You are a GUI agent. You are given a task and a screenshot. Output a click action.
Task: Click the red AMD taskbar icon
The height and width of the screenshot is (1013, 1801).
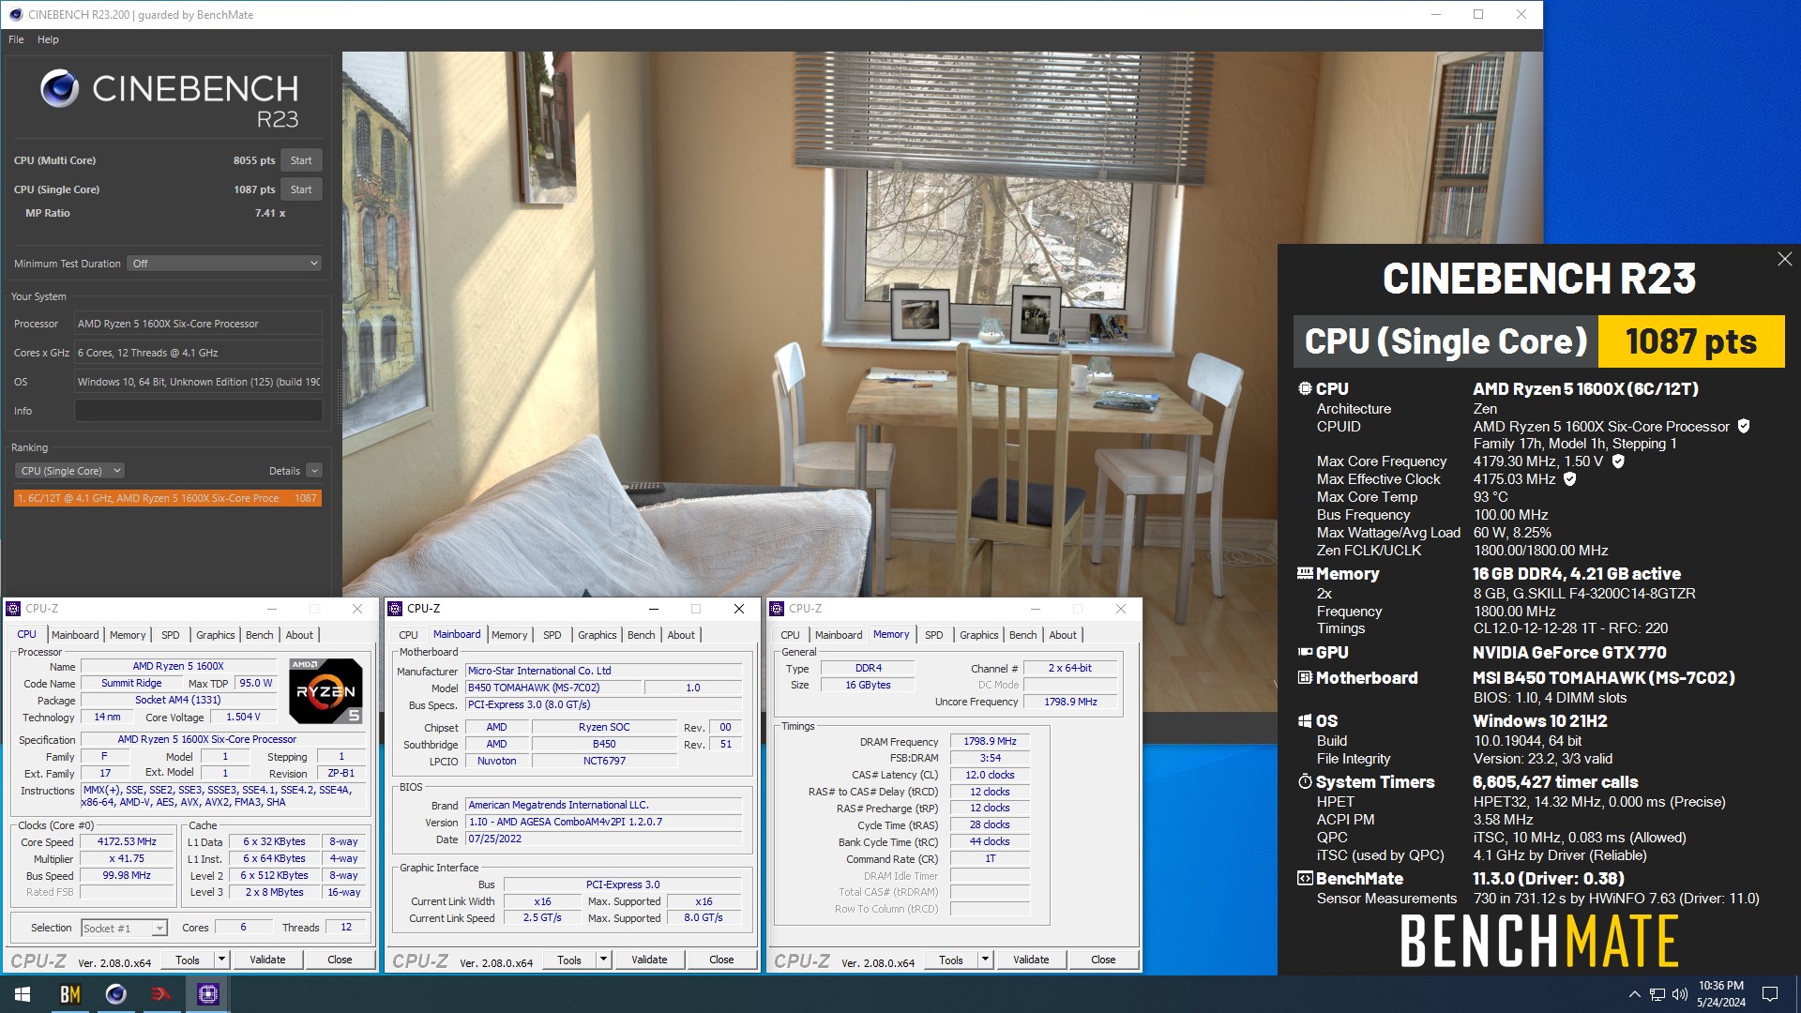pos(161,994)
